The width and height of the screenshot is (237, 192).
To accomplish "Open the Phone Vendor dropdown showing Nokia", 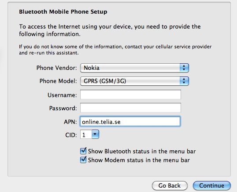I will click(134, 68).
